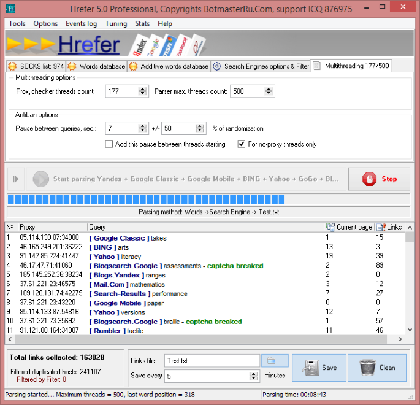Click the Save button
Viewport: 420px width, 405px height.
click(319, 368)
